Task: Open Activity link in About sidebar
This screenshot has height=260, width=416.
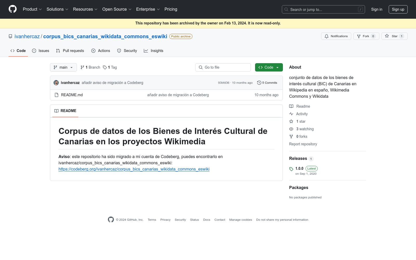Action: [298, 114]
